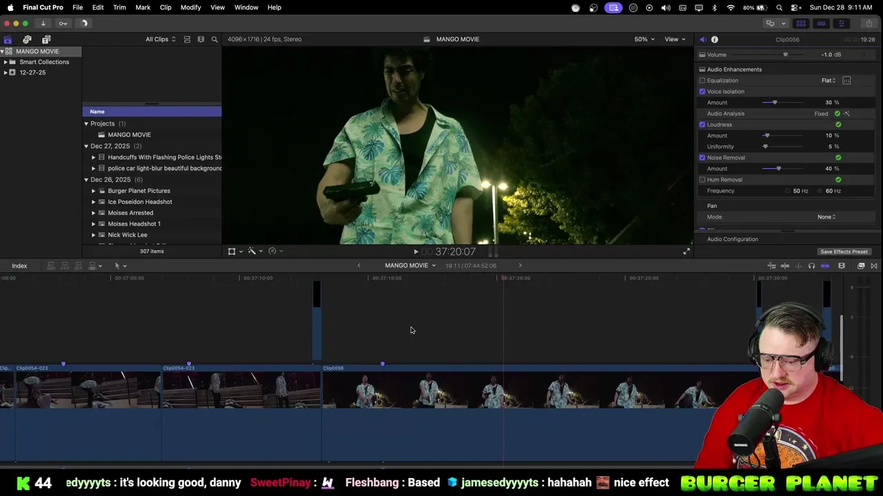Disable the Loudness checkbox
The width and height of the screenshot is (883, 496).
(702, 125)
